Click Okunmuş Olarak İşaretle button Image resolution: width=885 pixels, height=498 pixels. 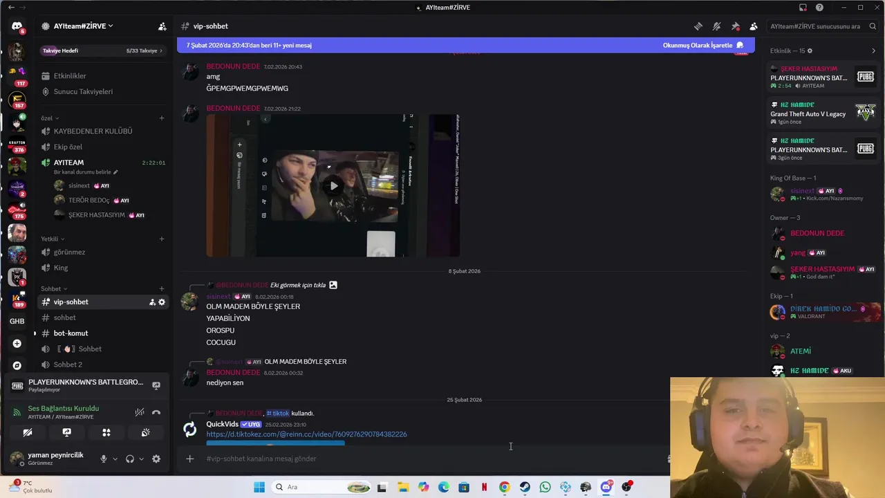[703, 46]
